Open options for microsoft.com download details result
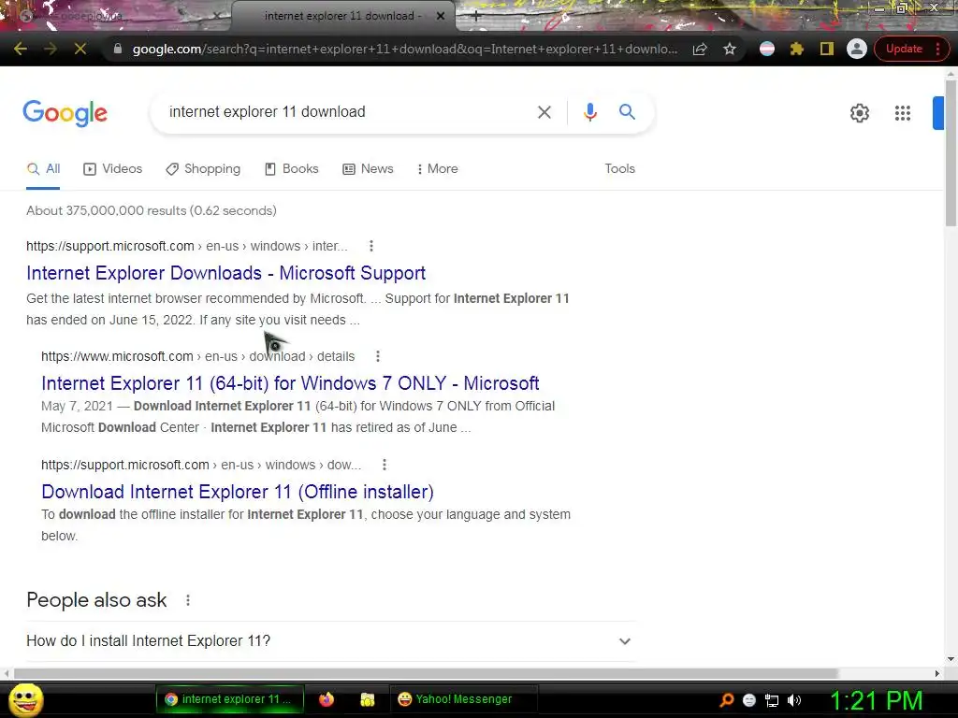Image resolution: width=958 pixels, height=718 pixels. click(378, 356)
